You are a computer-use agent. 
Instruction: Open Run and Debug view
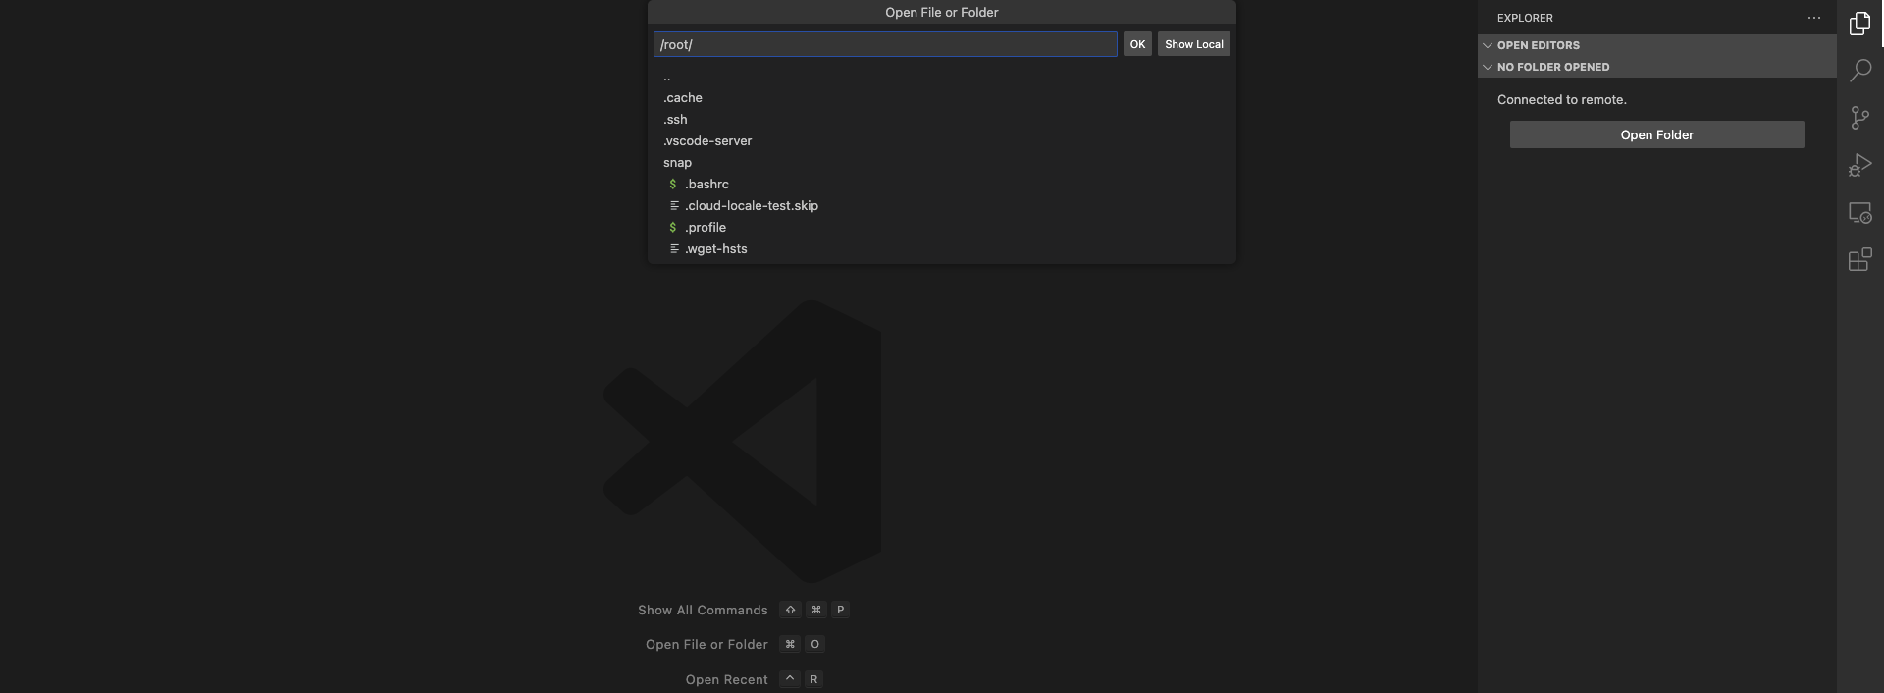click(x=1859, y=165)
